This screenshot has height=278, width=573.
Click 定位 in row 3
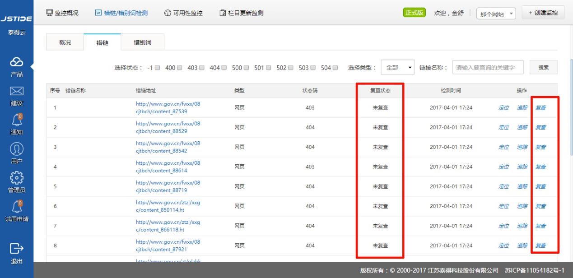click(x=503, y=147)
